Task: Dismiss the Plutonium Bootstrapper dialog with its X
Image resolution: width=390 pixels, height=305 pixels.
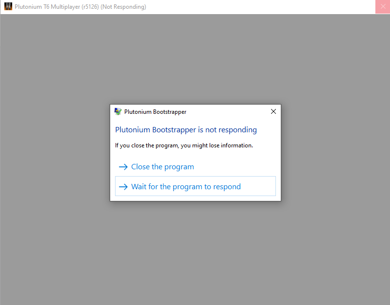Action: tap(273, 111)
